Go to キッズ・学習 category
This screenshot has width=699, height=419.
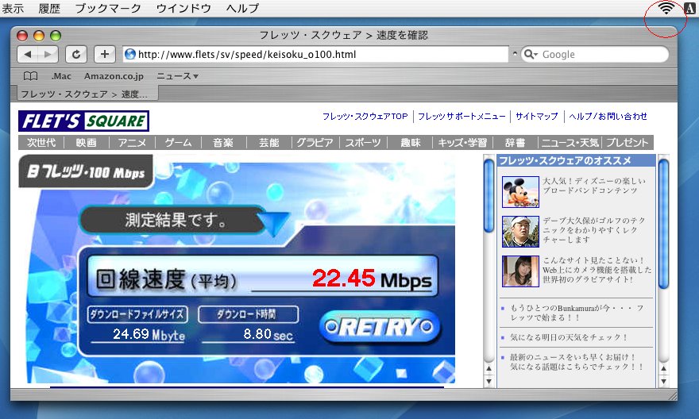pos(462,143)
